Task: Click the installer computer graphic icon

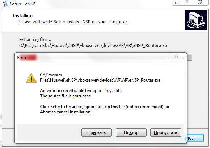Action: pos(196,20)
